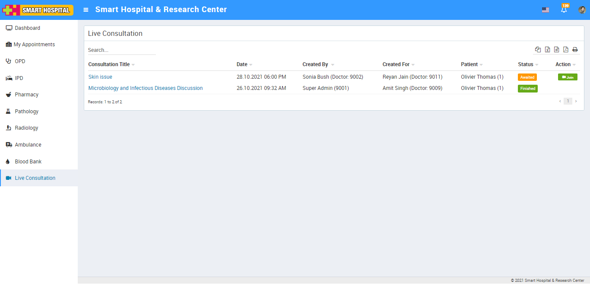Viewport: 590px width, 284px height.
Task: Open the notifications bell
Action: (x=564, y=10)
